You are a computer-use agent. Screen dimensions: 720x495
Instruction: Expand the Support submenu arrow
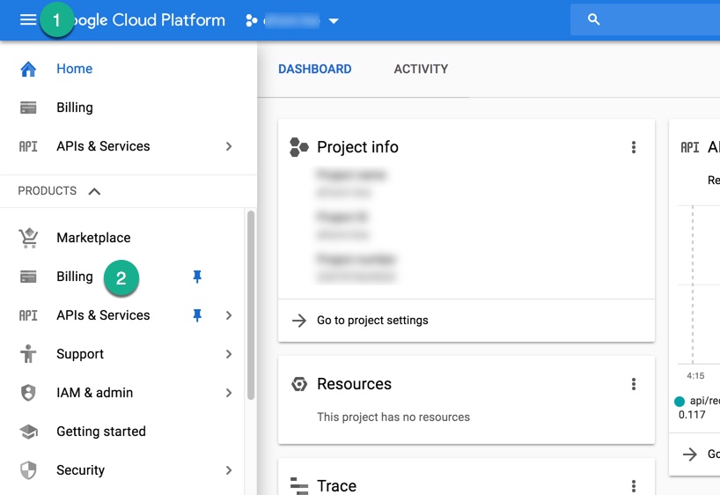click(229, 354)
